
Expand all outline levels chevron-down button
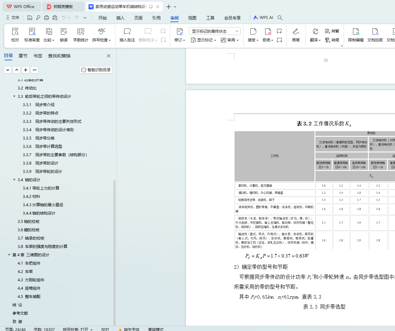(8, 70)
